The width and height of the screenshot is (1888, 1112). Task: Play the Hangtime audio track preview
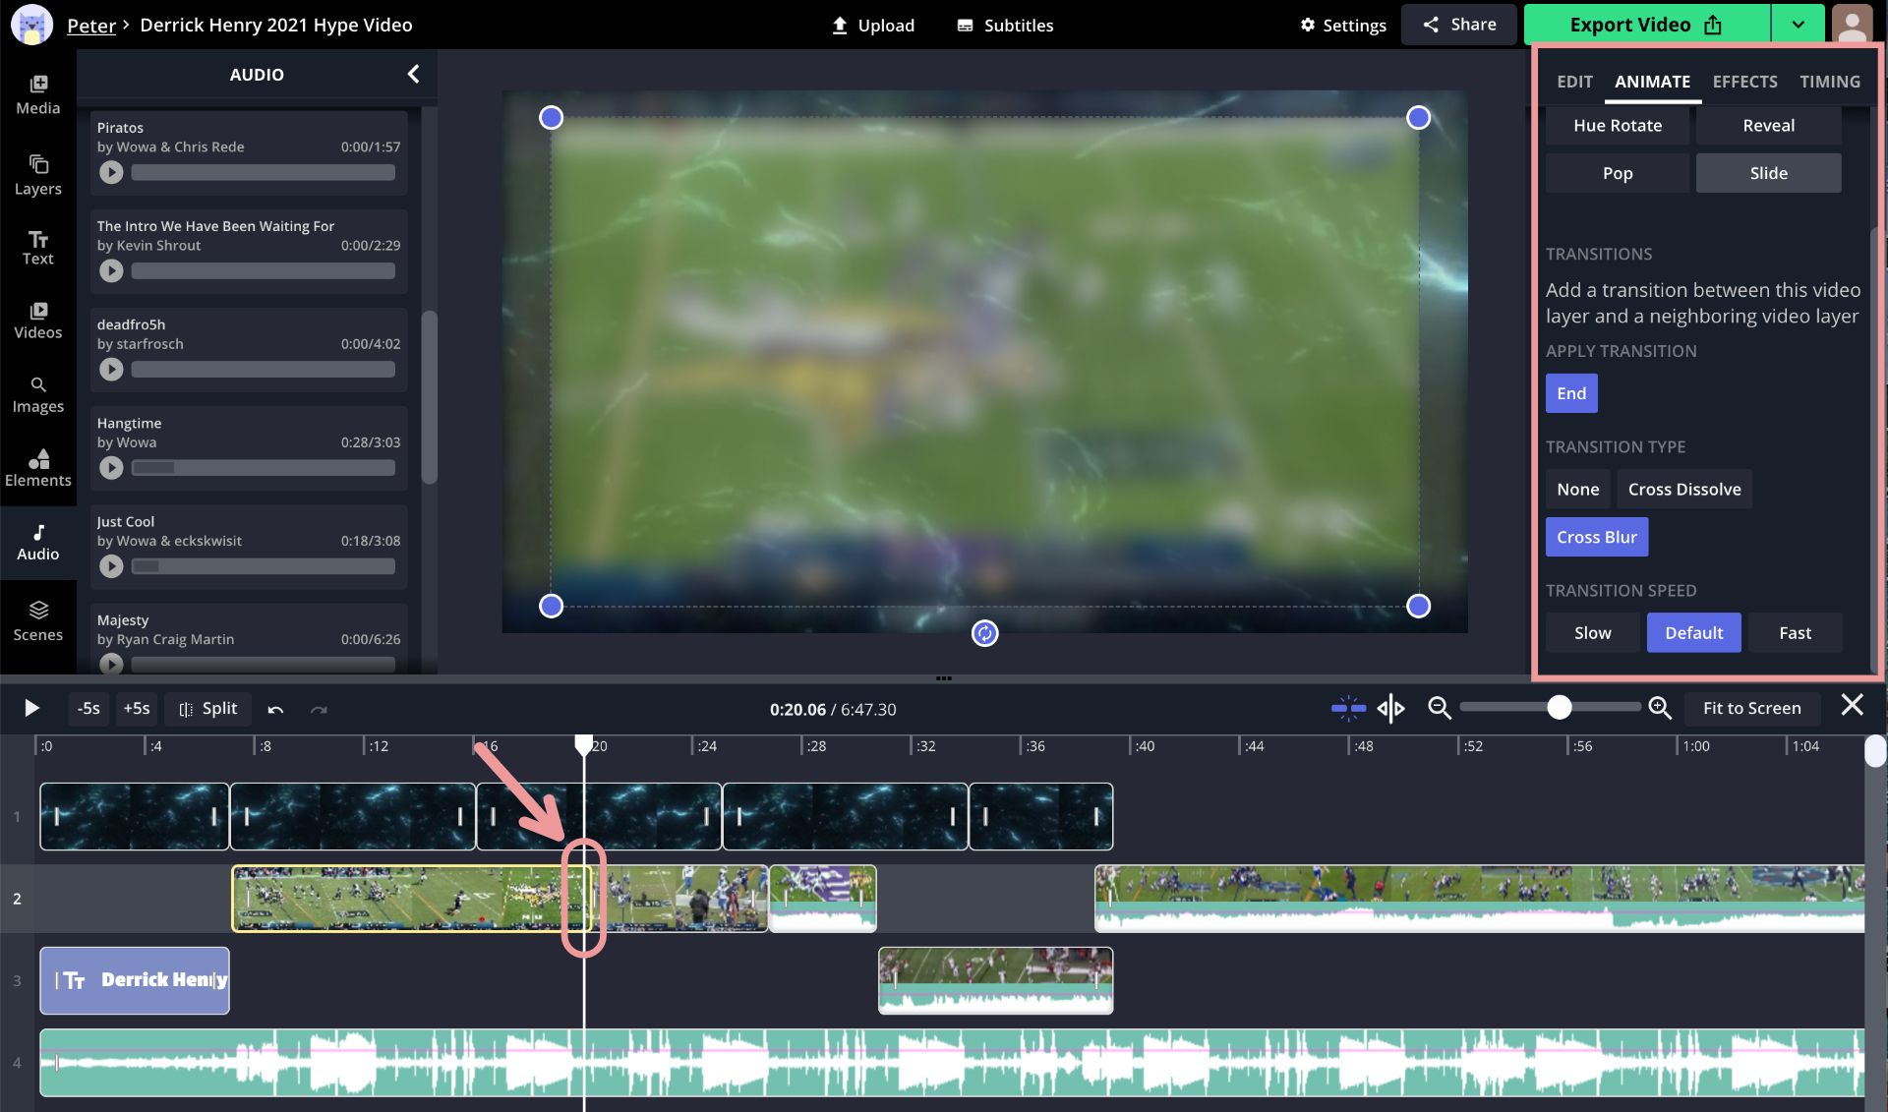pos(111,468)
